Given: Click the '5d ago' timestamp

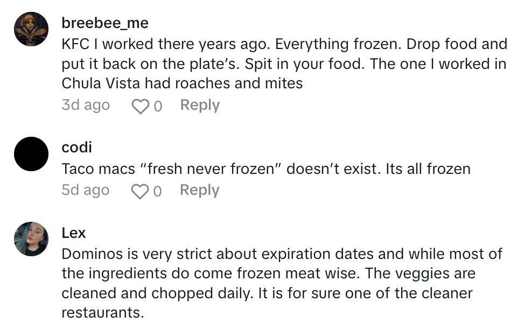Looking at the screenshot, I should pyautogui.click(x=86, y=190).
